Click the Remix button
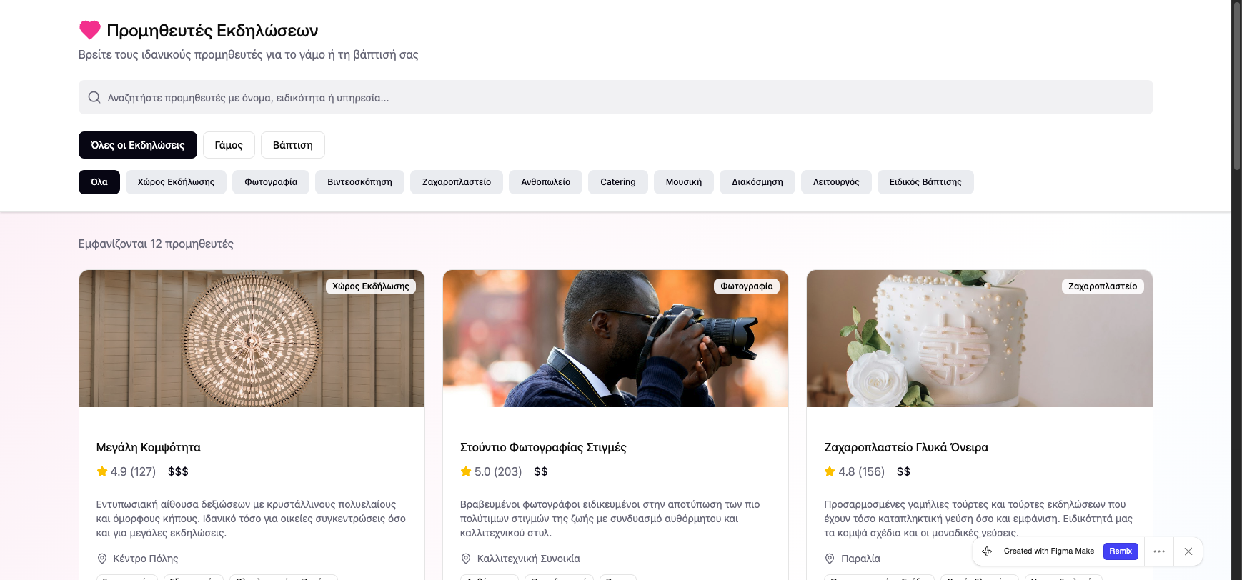This screenshot has height=580, width=1242. [1120, 551]
